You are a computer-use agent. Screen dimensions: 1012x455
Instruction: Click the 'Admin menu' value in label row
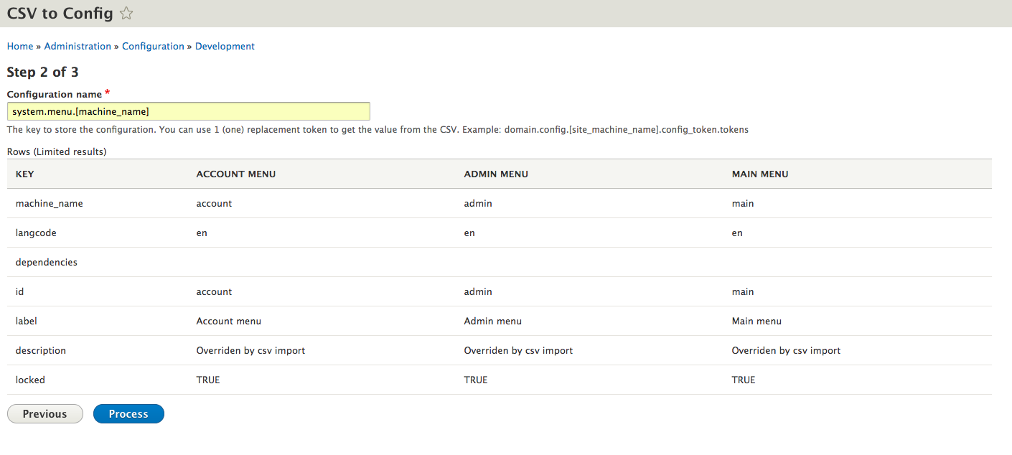pos(492,321)
